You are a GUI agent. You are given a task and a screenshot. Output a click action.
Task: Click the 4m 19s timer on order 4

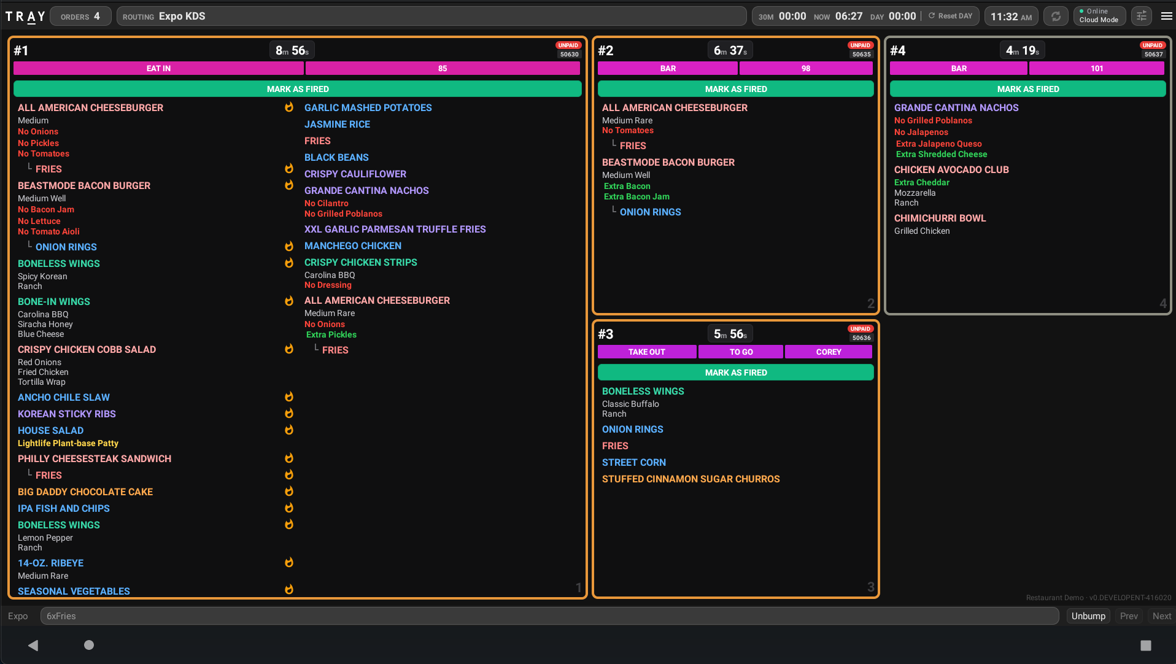tap(1023, 50)
